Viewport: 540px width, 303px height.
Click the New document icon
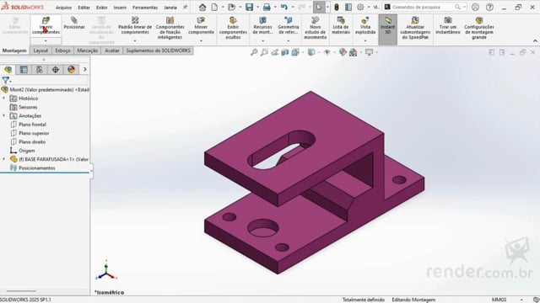(x=214, y=7)
